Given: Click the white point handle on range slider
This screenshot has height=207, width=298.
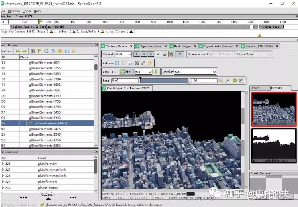Looking at the screenshot, I should (188, 82).
